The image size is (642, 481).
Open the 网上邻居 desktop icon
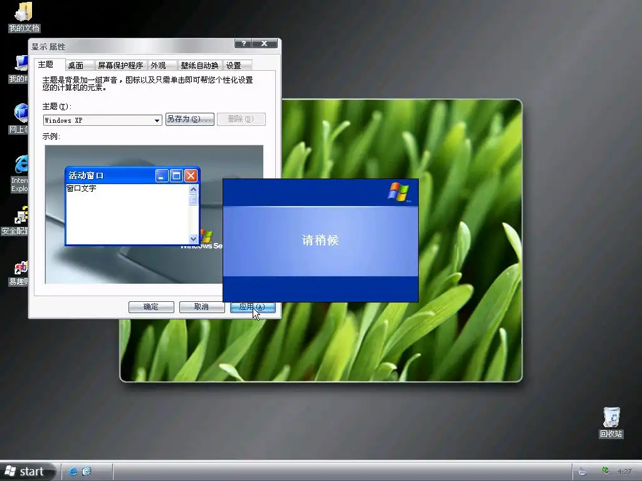(x=19, y=118)
